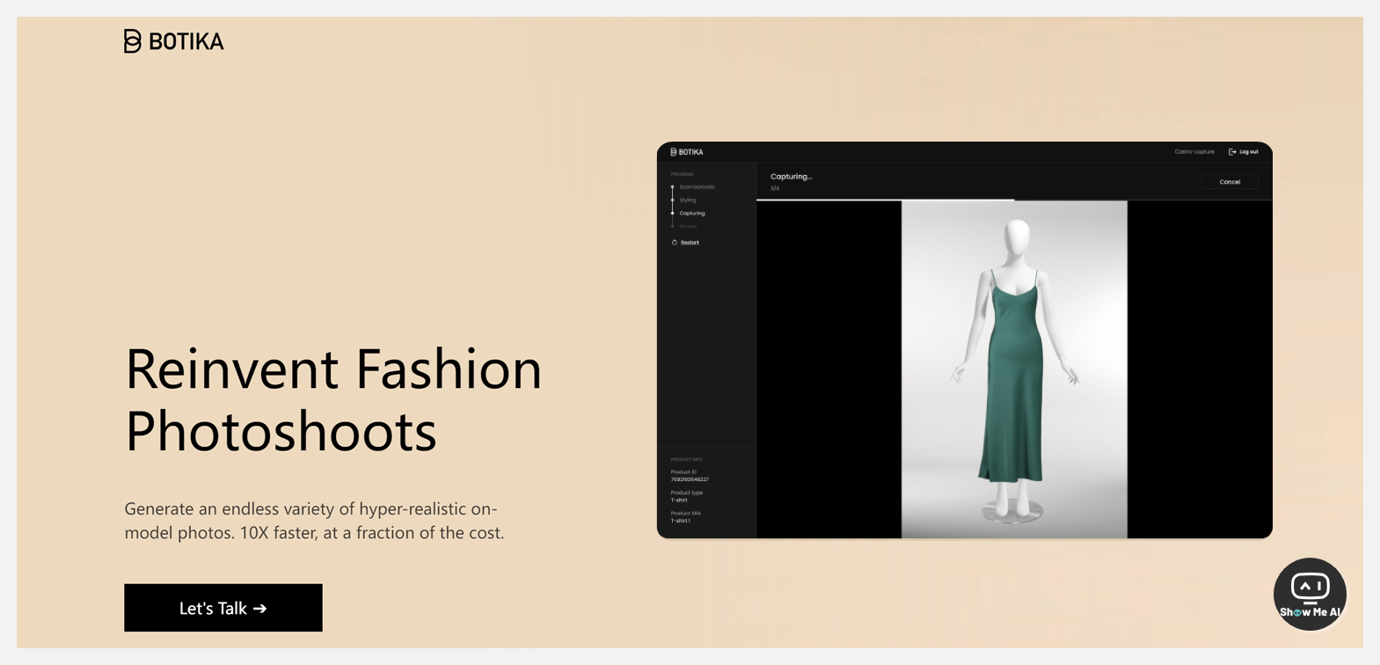1380x665 pixels.
Task: Cancel the capture in the app preview
Action: [x=1230, y=182]
